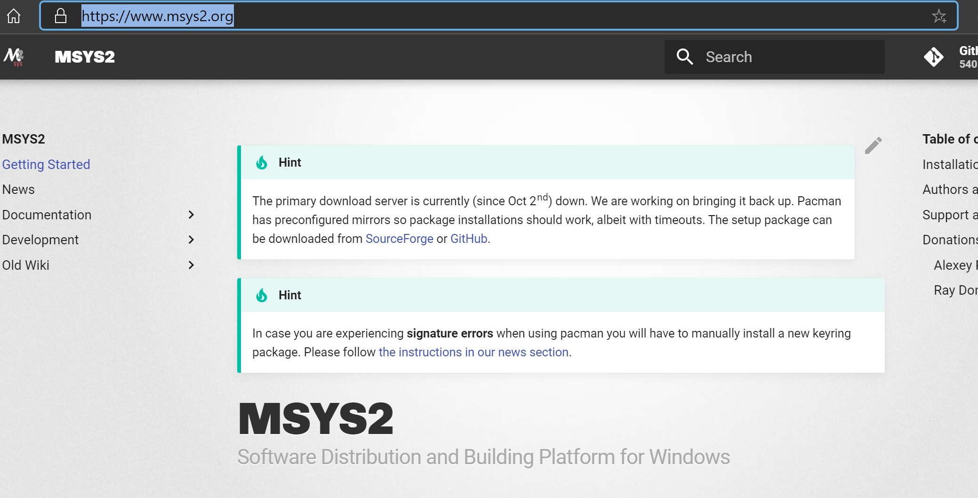Follow the GitHub download link
Screen dimensions: 978x498
[469, 239]
